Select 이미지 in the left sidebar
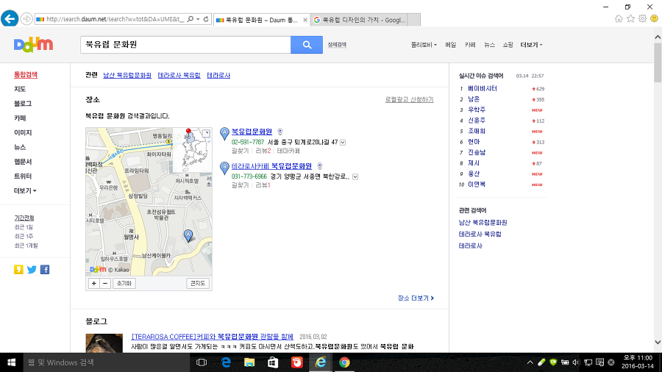This screenshot has width=662, height=372. (23, 132)
